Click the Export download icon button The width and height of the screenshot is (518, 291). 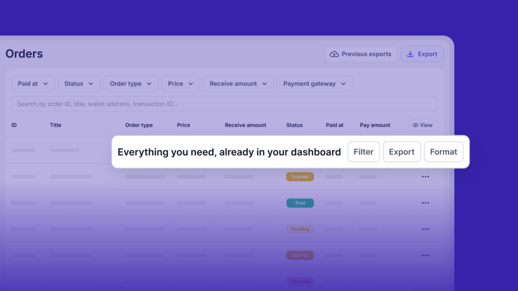[x=422, y=54]
